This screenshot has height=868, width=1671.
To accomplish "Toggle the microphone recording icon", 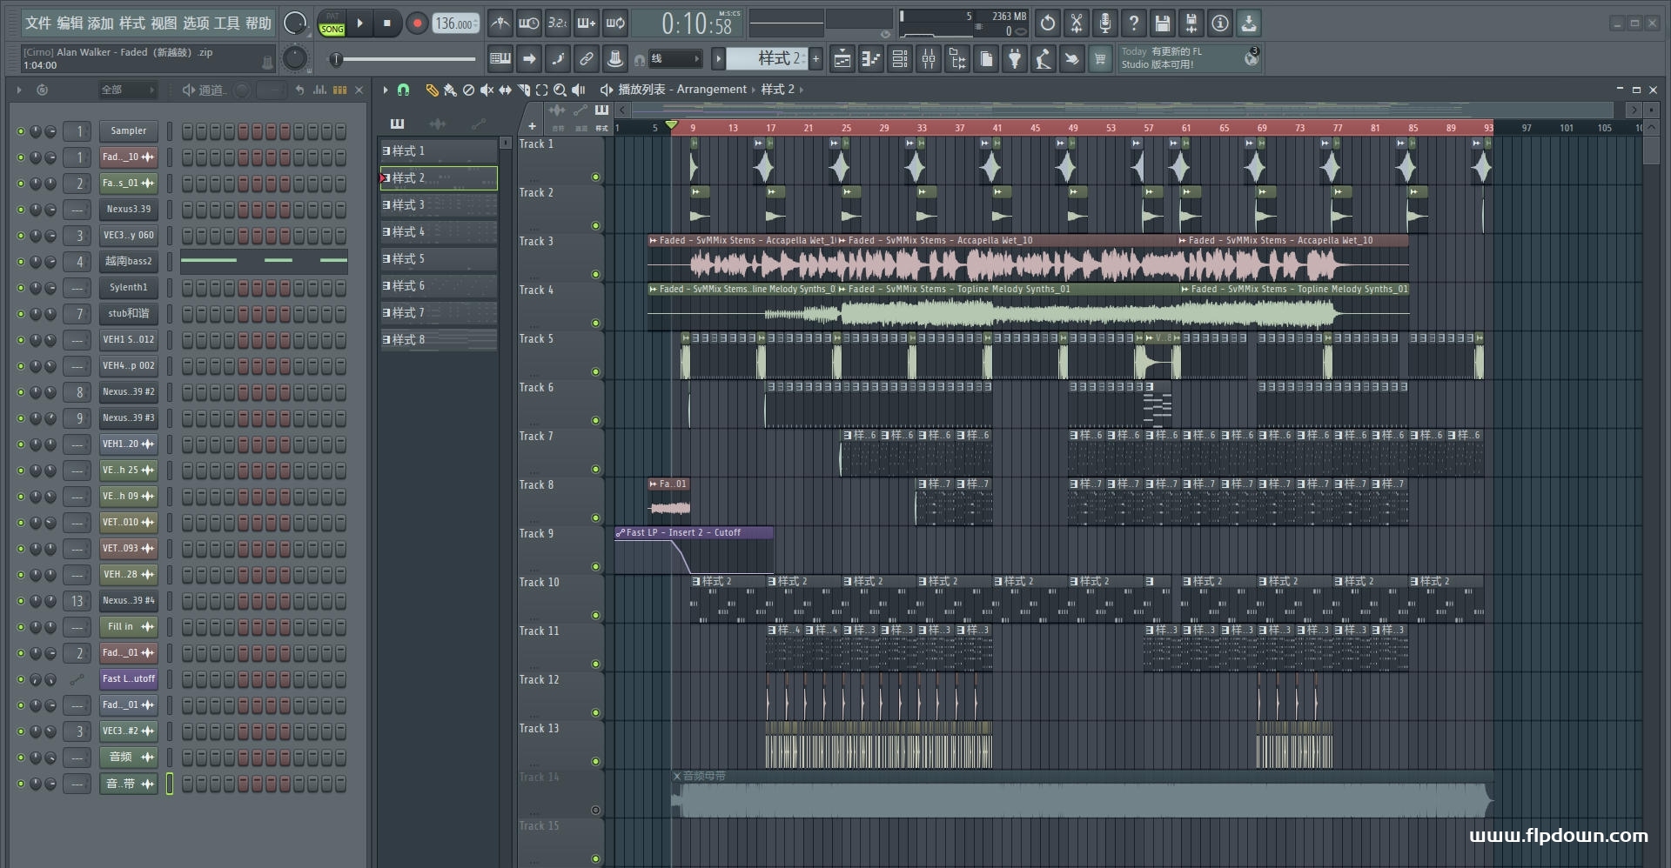I will coord(1104,23).
